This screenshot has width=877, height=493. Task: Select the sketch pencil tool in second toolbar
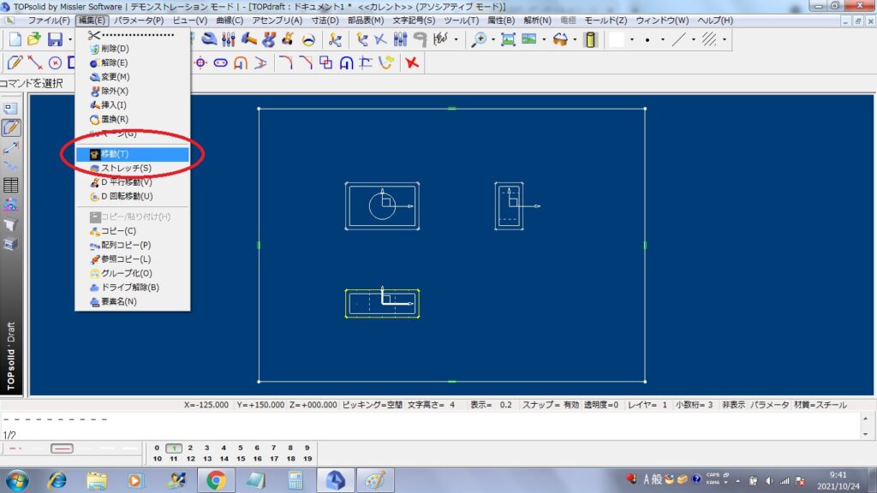point(15,62)
